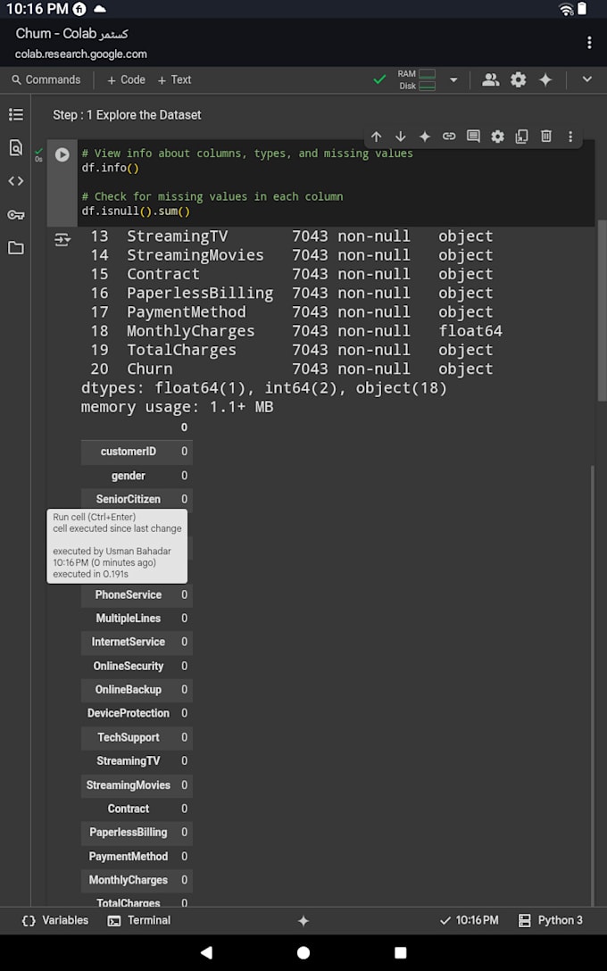Expand the RAM Disk resources dropdown
This screenshot has width=607, height=971.
coord(453,79)
